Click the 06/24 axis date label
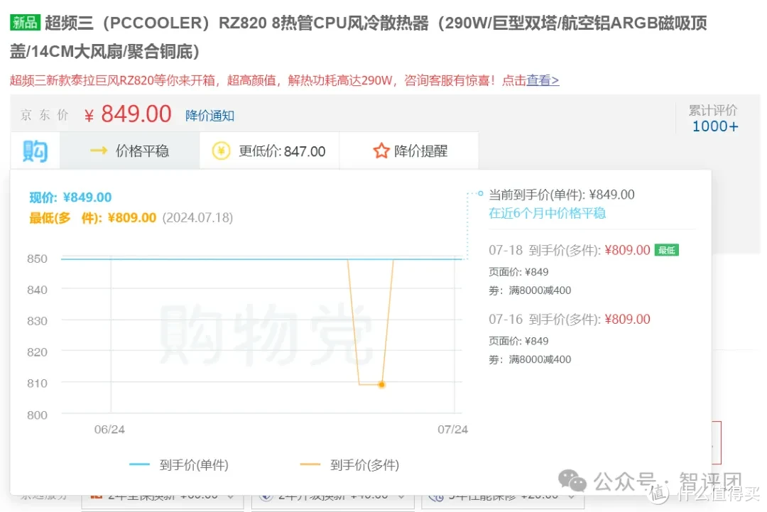Viewport: 767px width, 512px height. (x=109, y=430)
